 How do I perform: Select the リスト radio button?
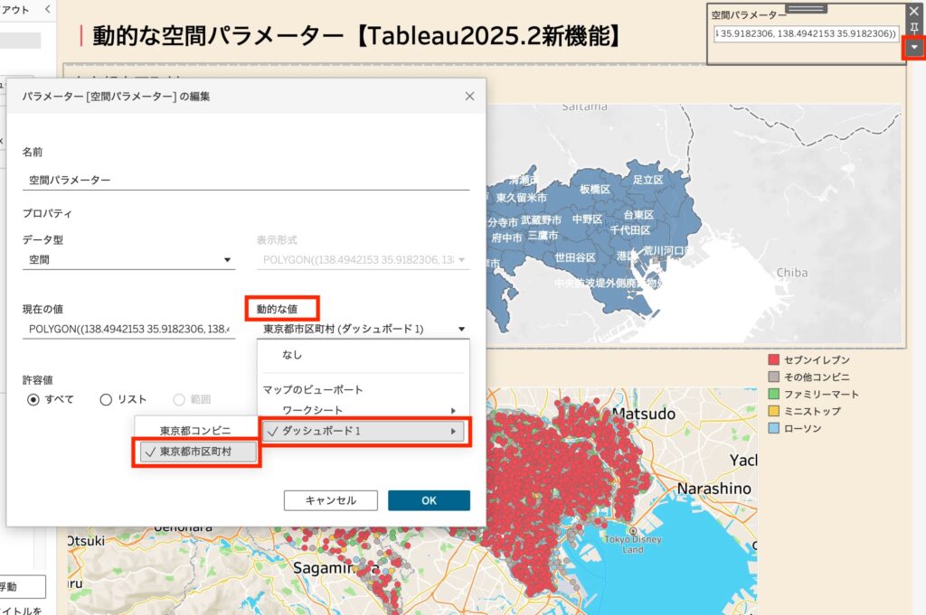106,399
